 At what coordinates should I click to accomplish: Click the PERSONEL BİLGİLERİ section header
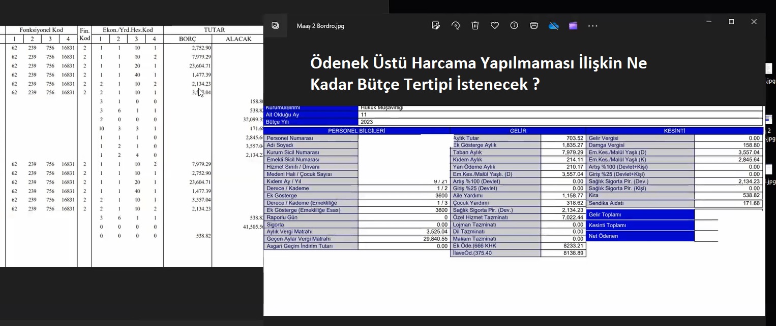coord(356,131)
